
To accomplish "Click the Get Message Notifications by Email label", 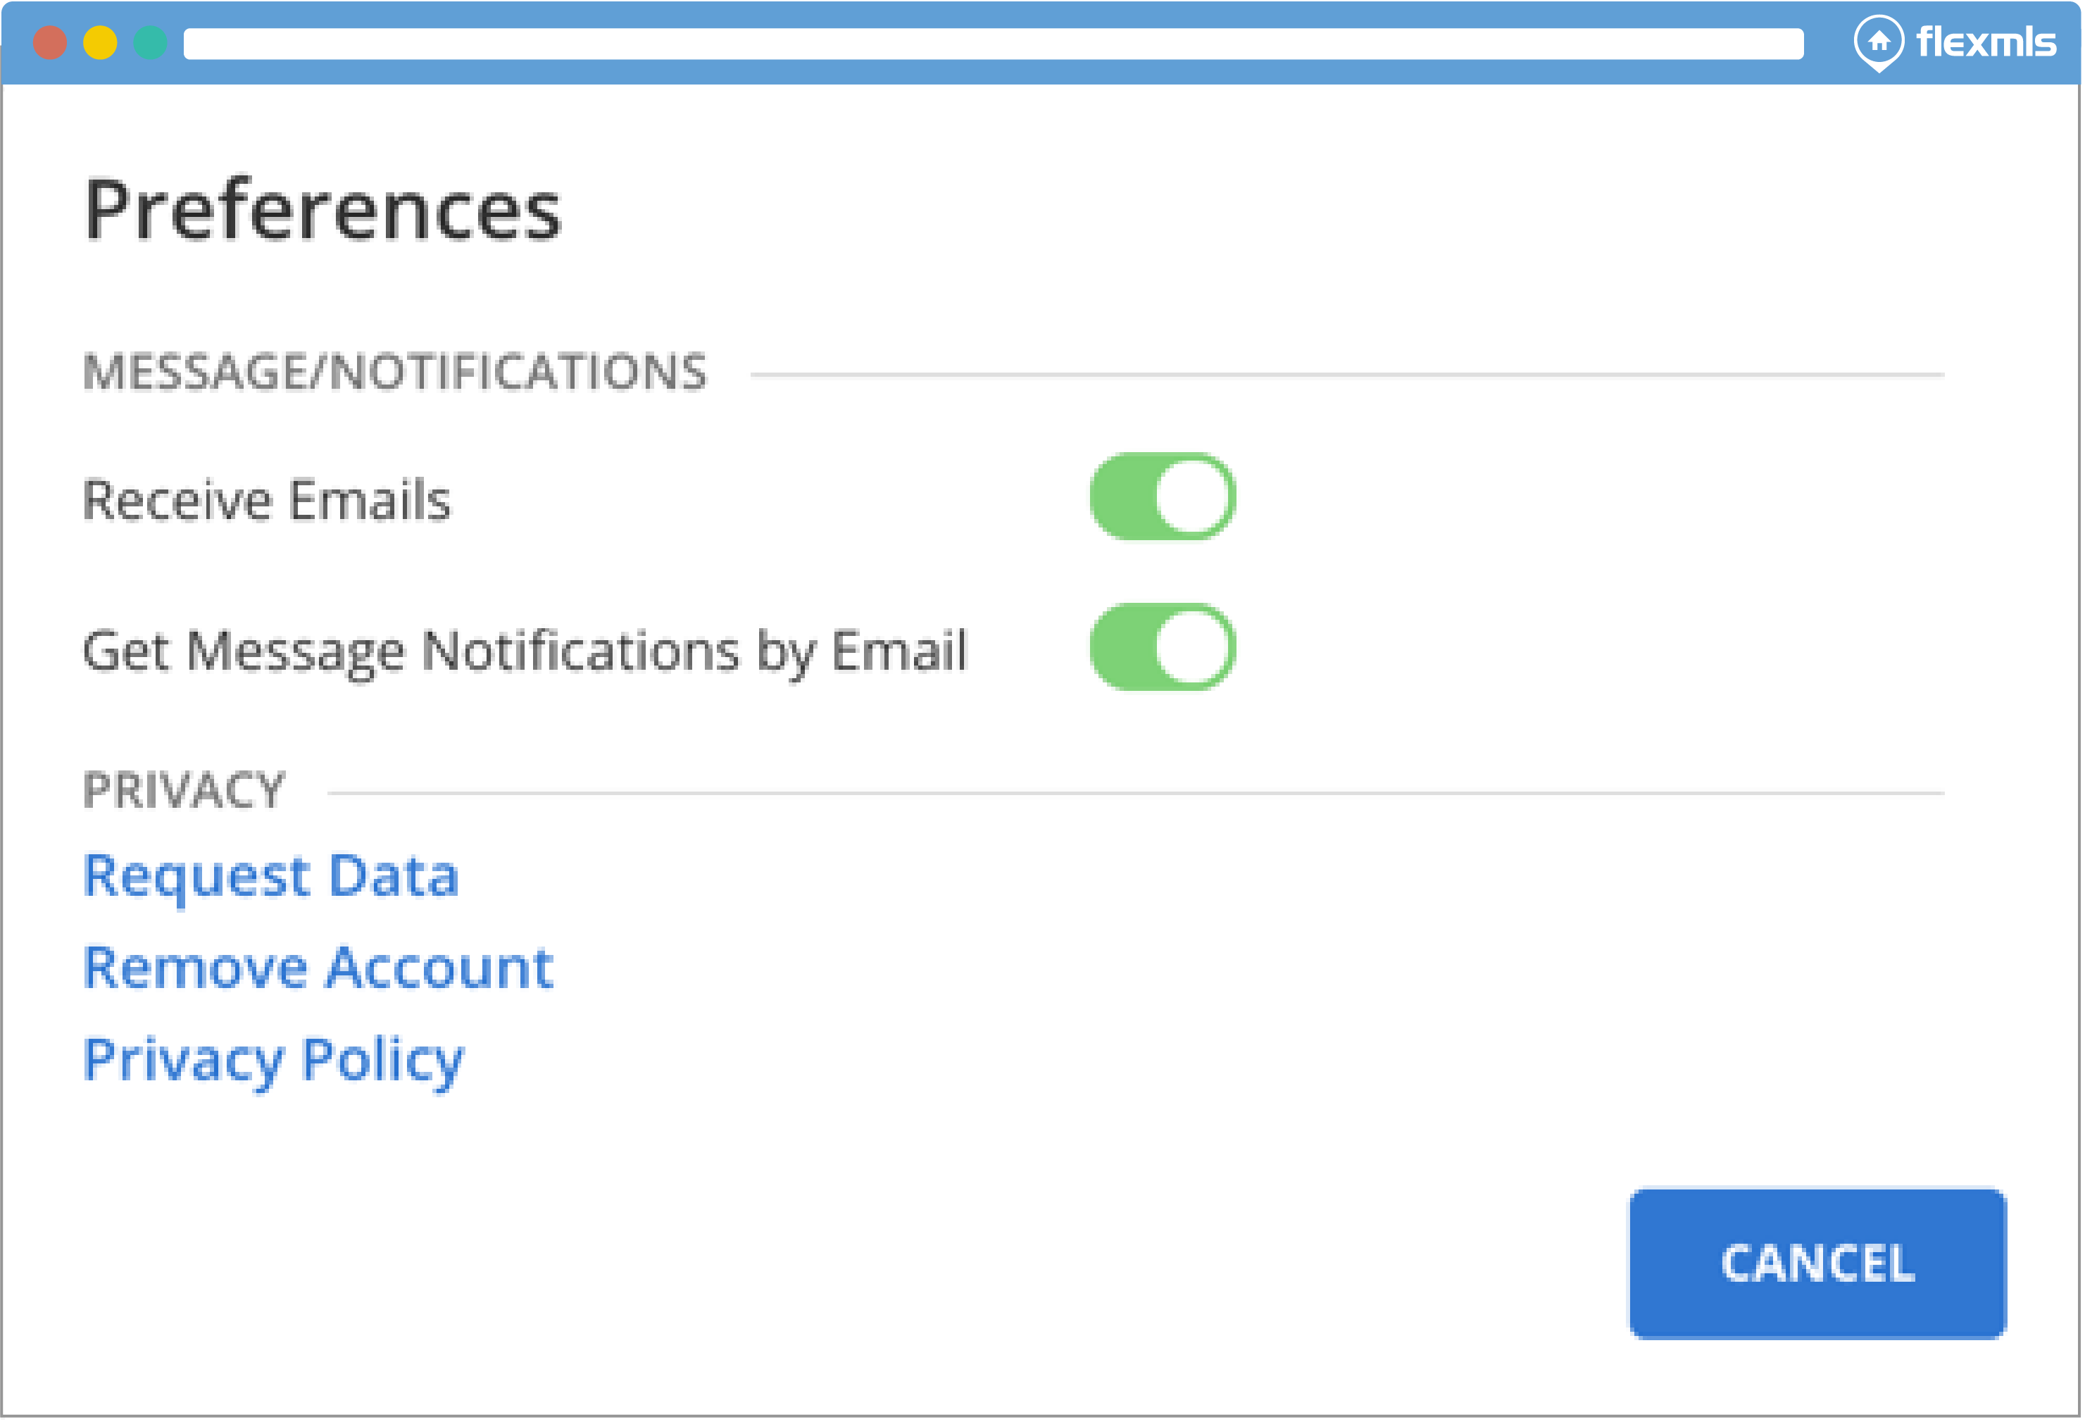I will [525, 651].
